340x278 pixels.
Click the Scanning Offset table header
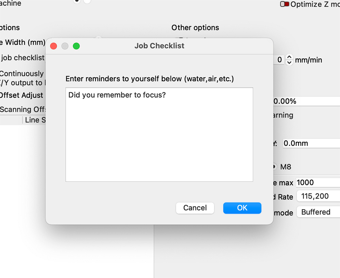[22, 109]
